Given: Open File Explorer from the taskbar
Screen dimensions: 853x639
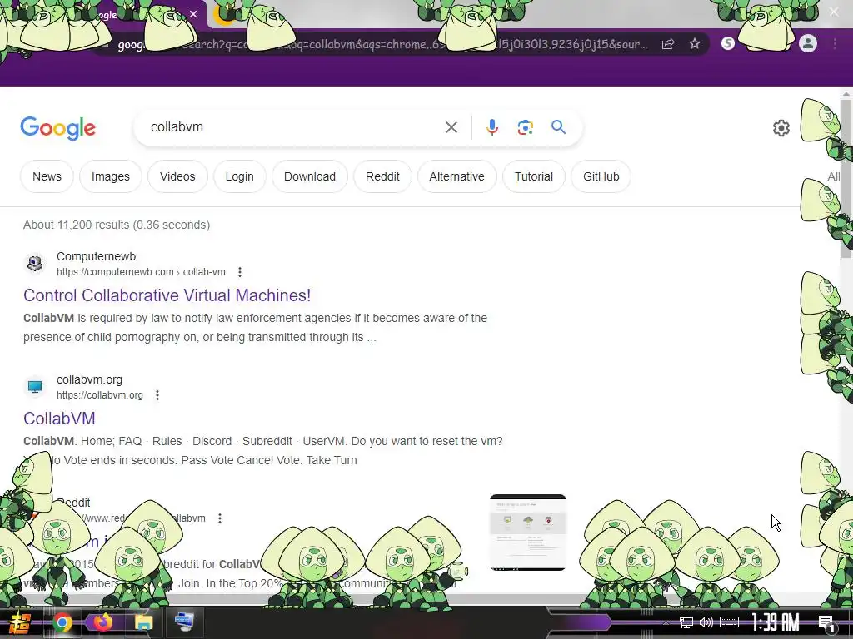Looking at the screenshot, I should click(x=144, y=622).
